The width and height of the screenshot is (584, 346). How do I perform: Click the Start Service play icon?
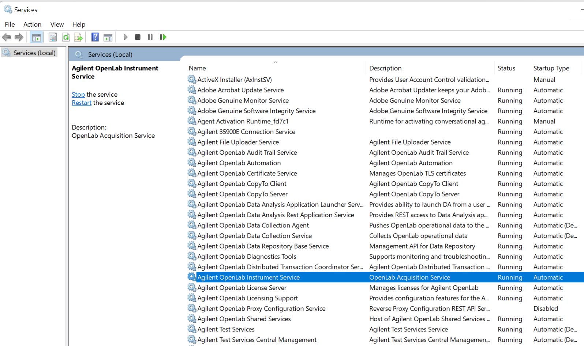(126, 37)
